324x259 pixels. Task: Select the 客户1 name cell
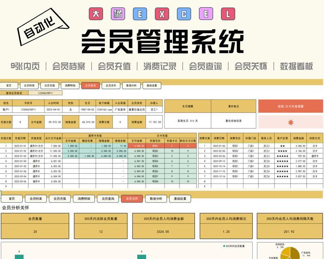(6, 109)
